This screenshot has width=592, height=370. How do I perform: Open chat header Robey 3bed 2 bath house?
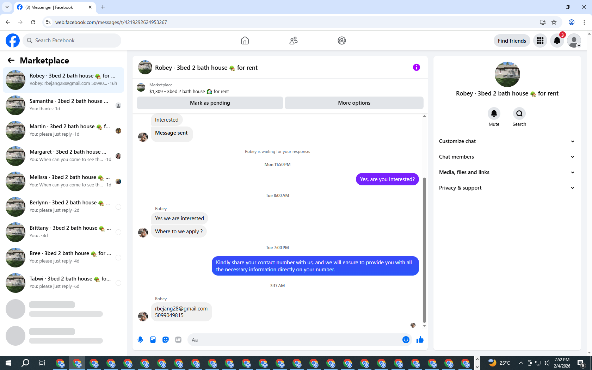pos(206,68)
